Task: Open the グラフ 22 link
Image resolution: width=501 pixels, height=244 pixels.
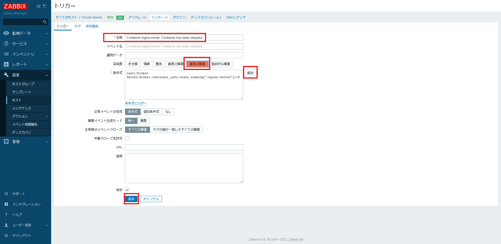Action: pyautogui.click(x=179, y=17)
